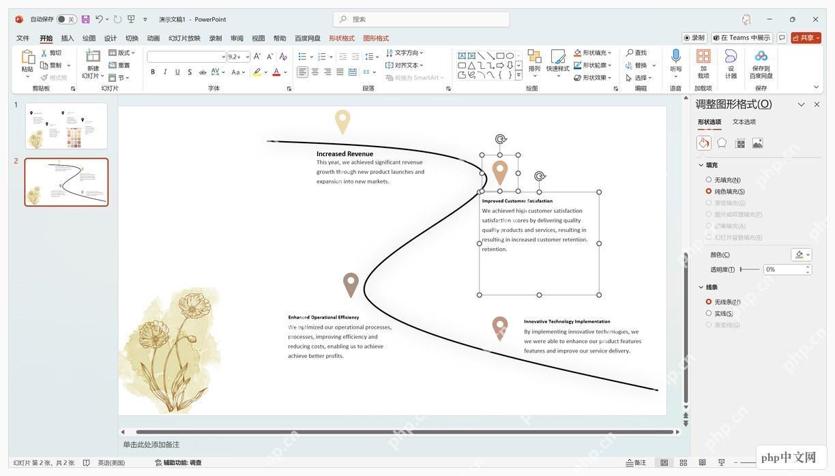This screenshot has height=476, width=835.
Task: Click the Share (共享) button
Action: [x=806, y=38]
